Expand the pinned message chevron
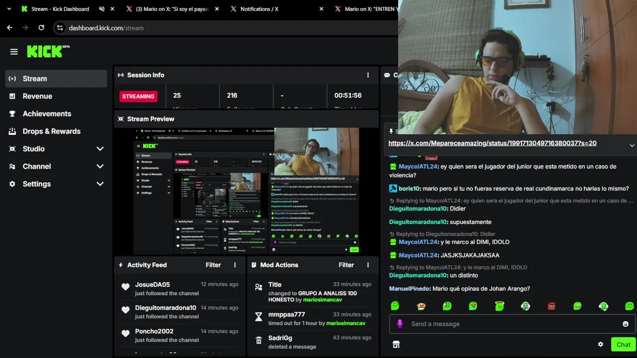Image resolution: width=637 pixels, height=358 pixels. pos(632,145)
